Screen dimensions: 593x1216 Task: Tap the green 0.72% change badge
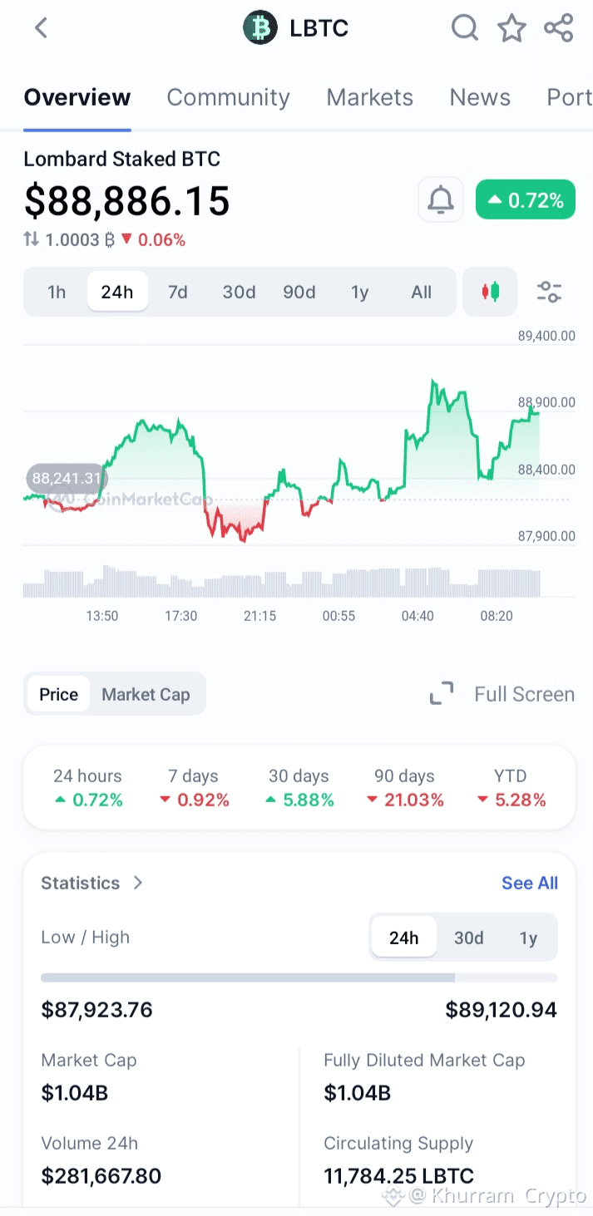pos(525,200)
